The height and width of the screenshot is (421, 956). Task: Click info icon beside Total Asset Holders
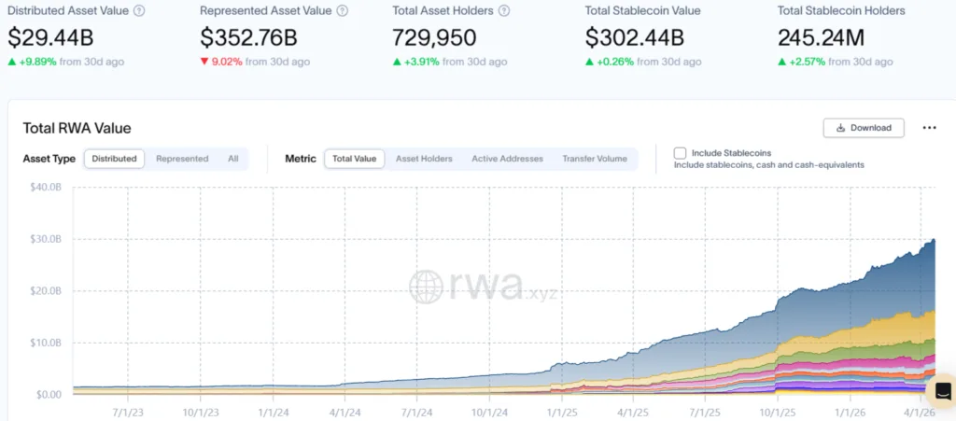[x=504, y=11]
